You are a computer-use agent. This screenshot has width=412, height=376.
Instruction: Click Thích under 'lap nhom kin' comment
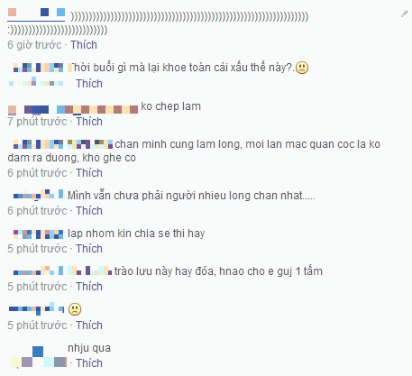click(89, 249)
